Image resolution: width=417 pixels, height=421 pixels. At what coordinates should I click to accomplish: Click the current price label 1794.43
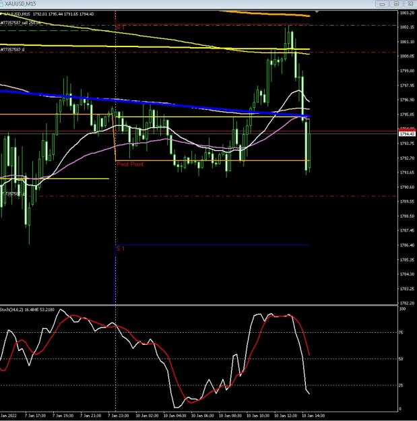[x=407, y=134]
